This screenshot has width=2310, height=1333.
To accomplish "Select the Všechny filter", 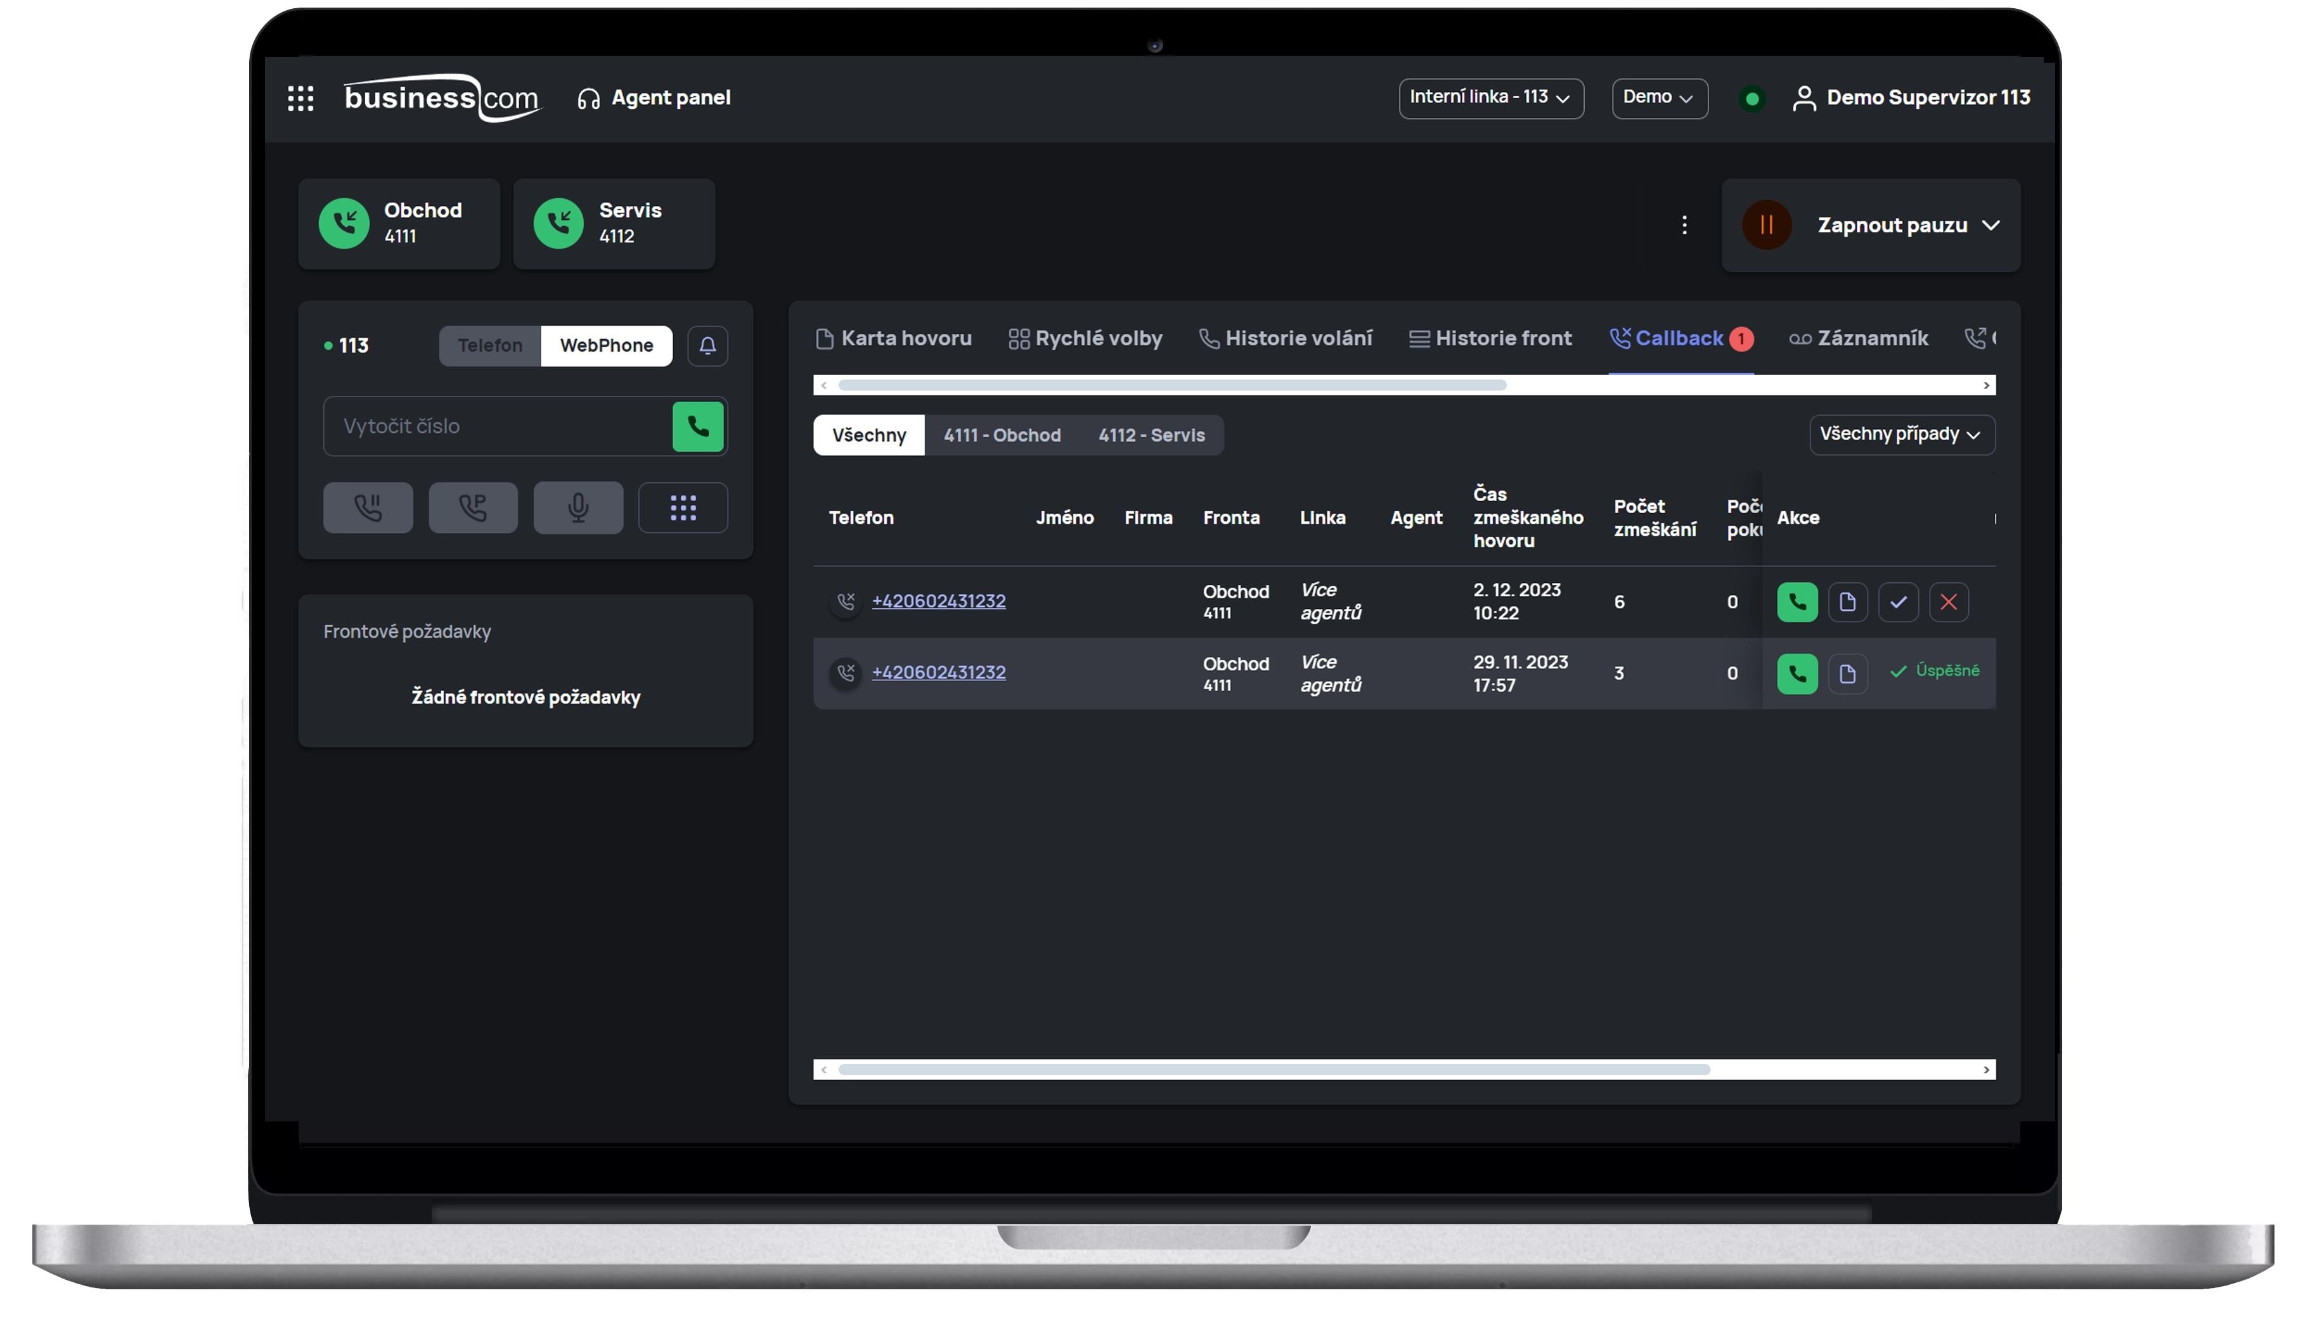I will [x=868, y=436].
